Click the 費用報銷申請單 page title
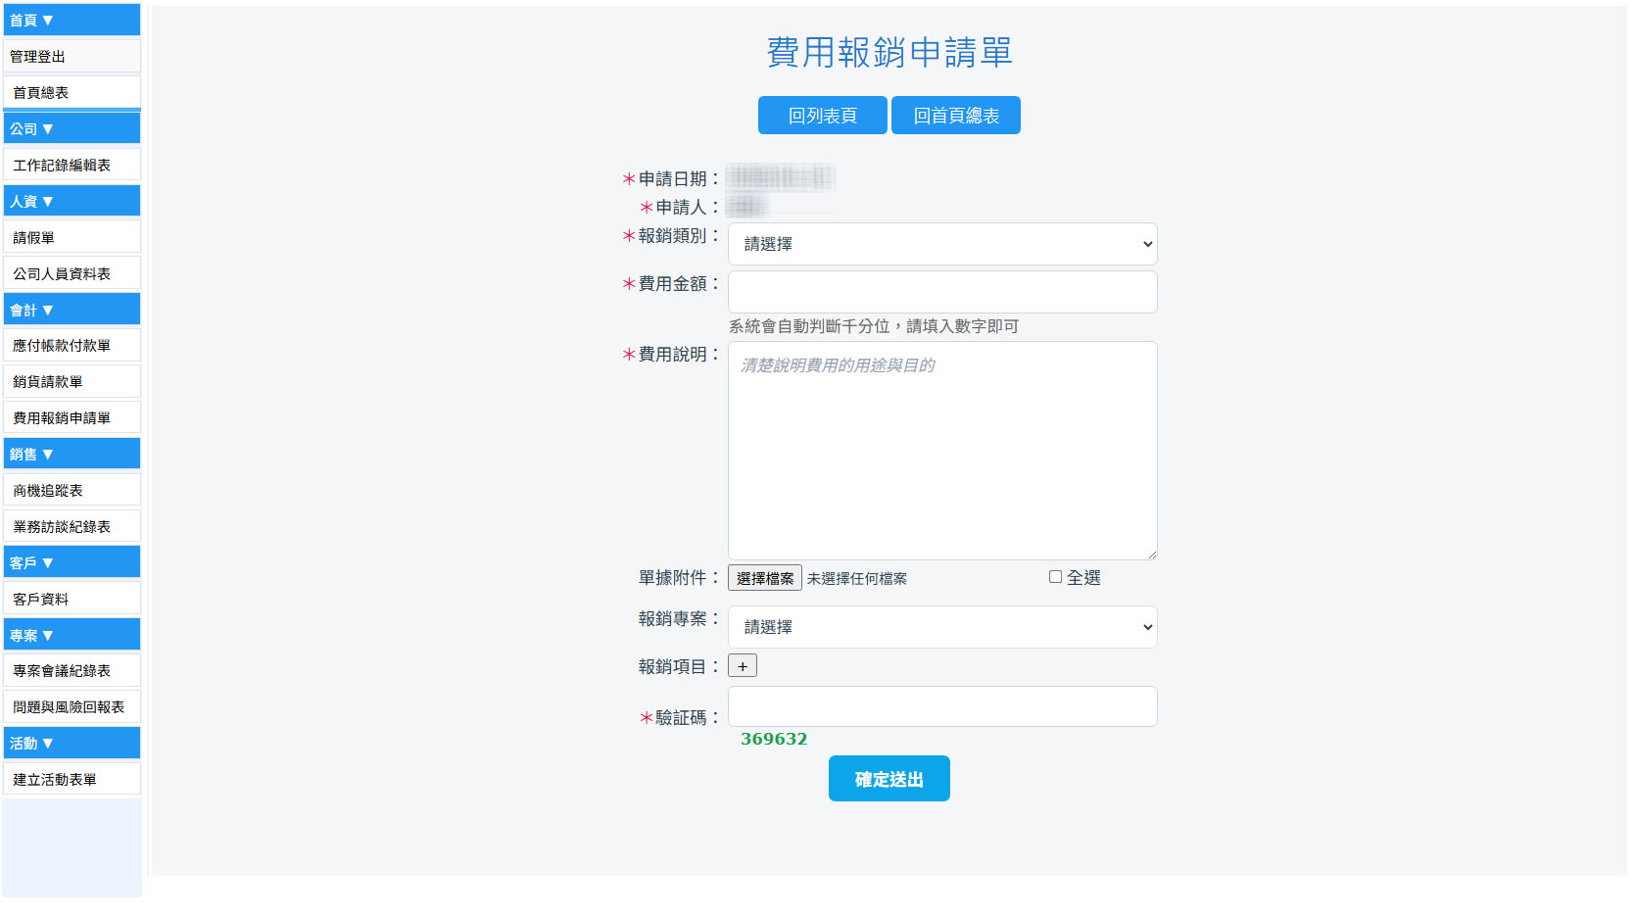The width and height of the screenshot is (1633, 918). coord(889,52)
